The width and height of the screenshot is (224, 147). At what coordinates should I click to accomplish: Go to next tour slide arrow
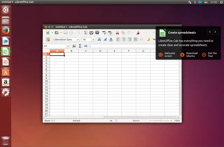216,32
